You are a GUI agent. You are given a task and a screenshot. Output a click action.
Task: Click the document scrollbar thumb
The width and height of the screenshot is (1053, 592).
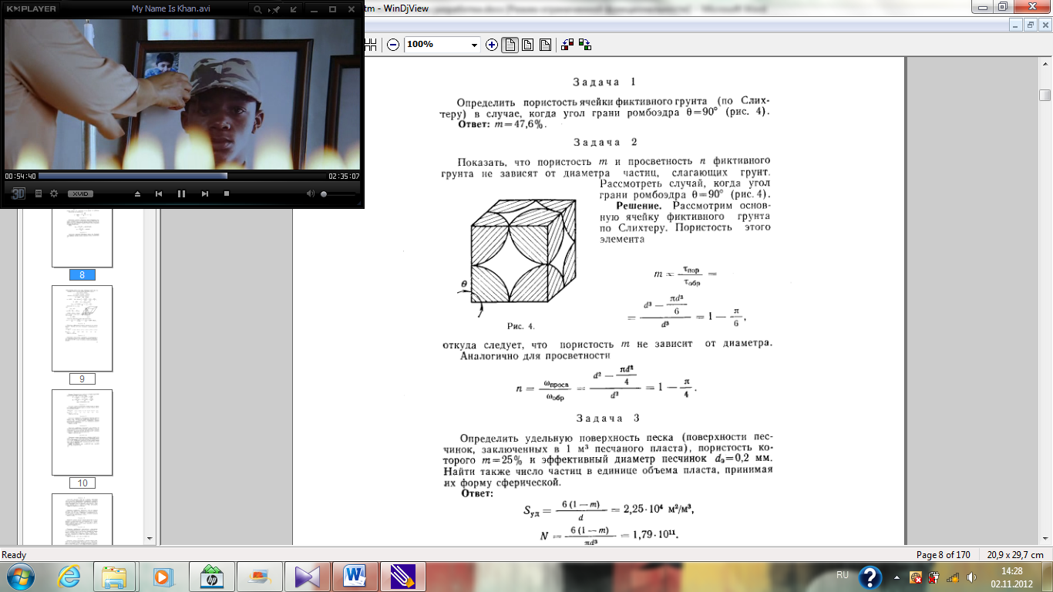1045,95
